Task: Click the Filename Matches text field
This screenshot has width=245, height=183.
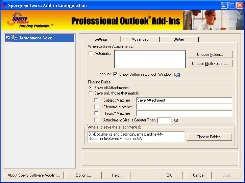Action: point(184,107)
